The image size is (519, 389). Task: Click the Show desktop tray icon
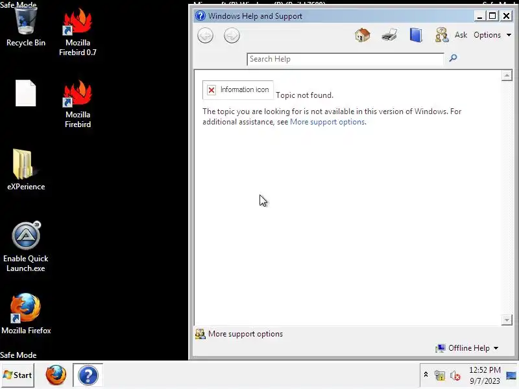coord(511,375)
